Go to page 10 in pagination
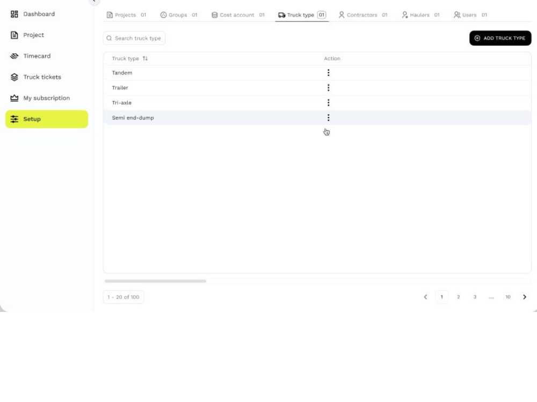The image size is (537, 402). coord(508,297)
